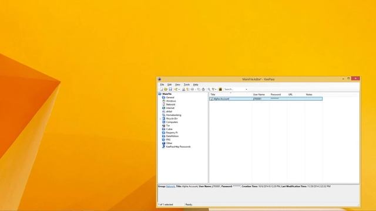This screenshot has height=211, width=376.
Task: Minimize the KeePass window
Action: pos(343,79)
